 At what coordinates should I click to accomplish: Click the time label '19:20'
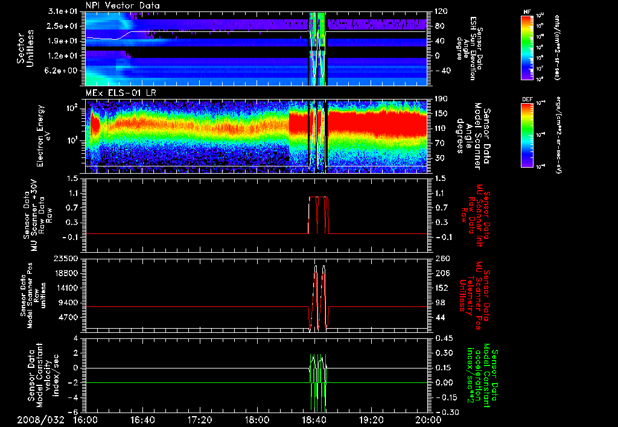(x=371, y=420)
